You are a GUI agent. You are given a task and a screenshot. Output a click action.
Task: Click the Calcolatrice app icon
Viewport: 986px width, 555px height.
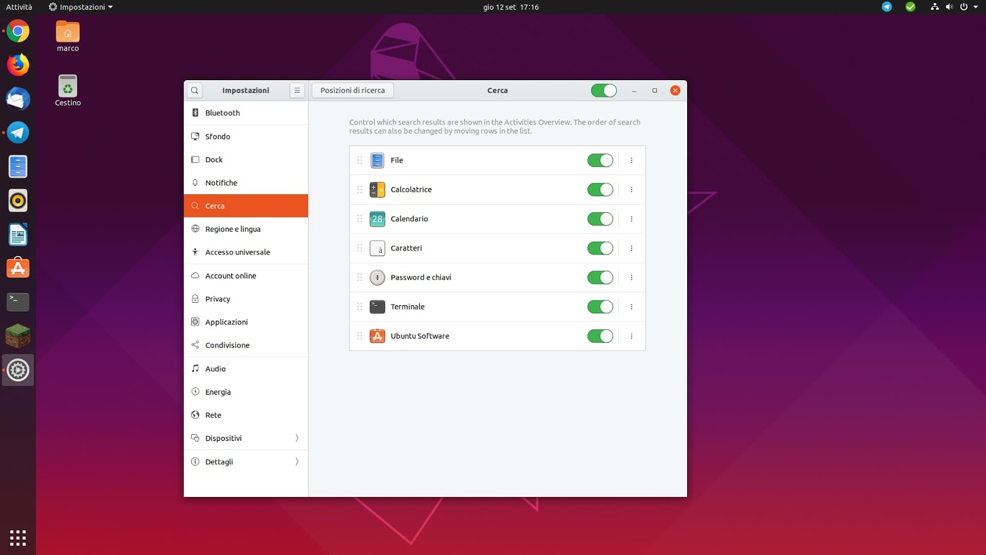click(x=377, y=190)
